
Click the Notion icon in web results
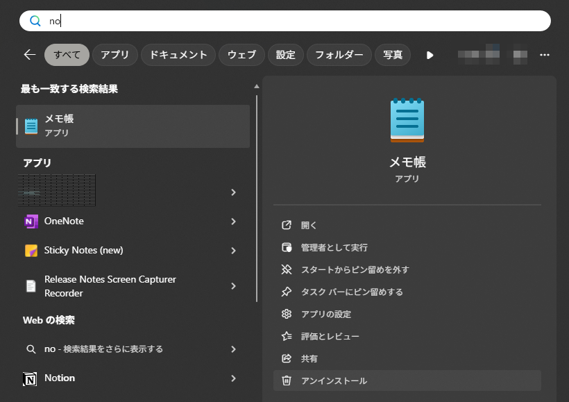click(x=31, y=378)
